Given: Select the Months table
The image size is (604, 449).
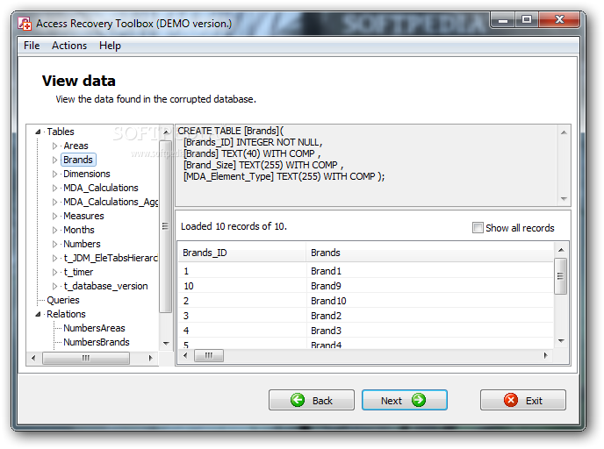Looking at the screenshot, I should click(79, 230).
